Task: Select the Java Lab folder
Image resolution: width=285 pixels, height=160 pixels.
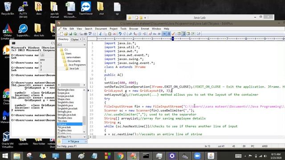Action: [74, 68]
